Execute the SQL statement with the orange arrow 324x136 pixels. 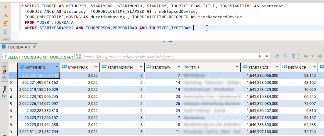click(6, 7)
